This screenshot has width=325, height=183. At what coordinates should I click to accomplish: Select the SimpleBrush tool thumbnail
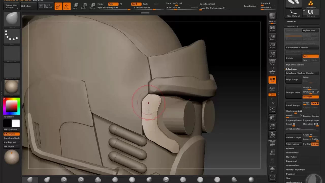pos(311,5)
